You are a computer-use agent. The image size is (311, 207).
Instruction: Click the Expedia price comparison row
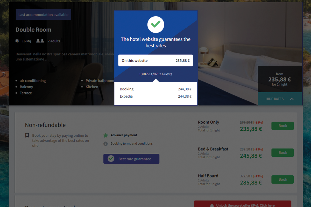pos(155,96)
